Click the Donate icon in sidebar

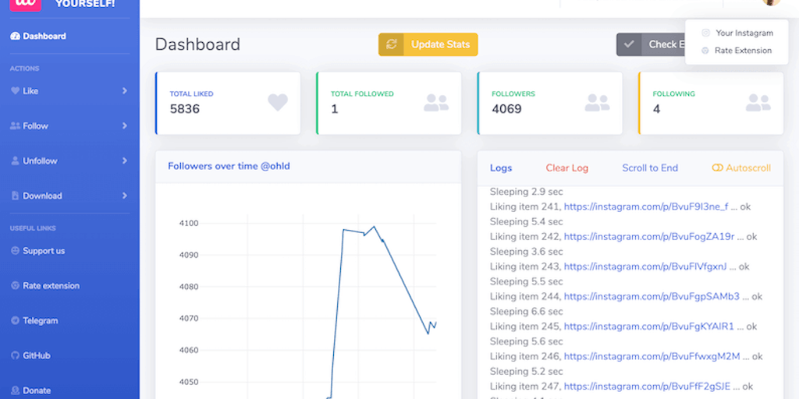[15, 390]
